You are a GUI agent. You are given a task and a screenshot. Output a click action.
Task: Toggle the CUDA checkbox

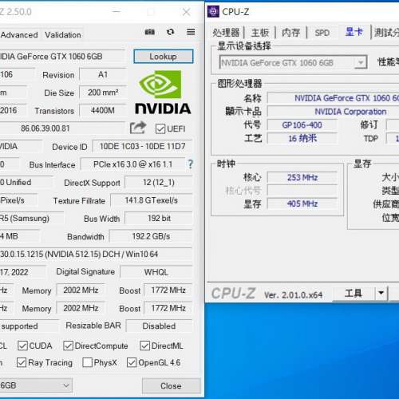[22, 346]
